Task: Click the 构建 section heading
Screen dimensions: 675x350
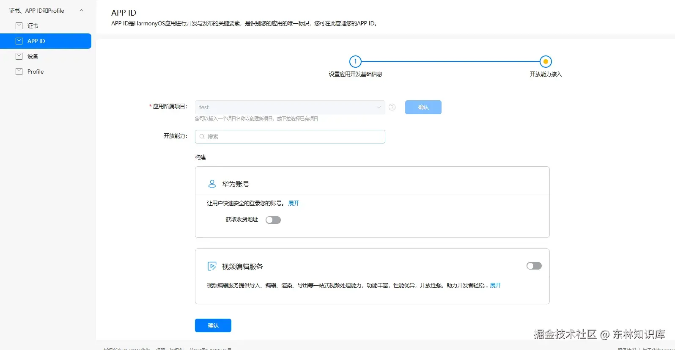Action: point(200,157)
